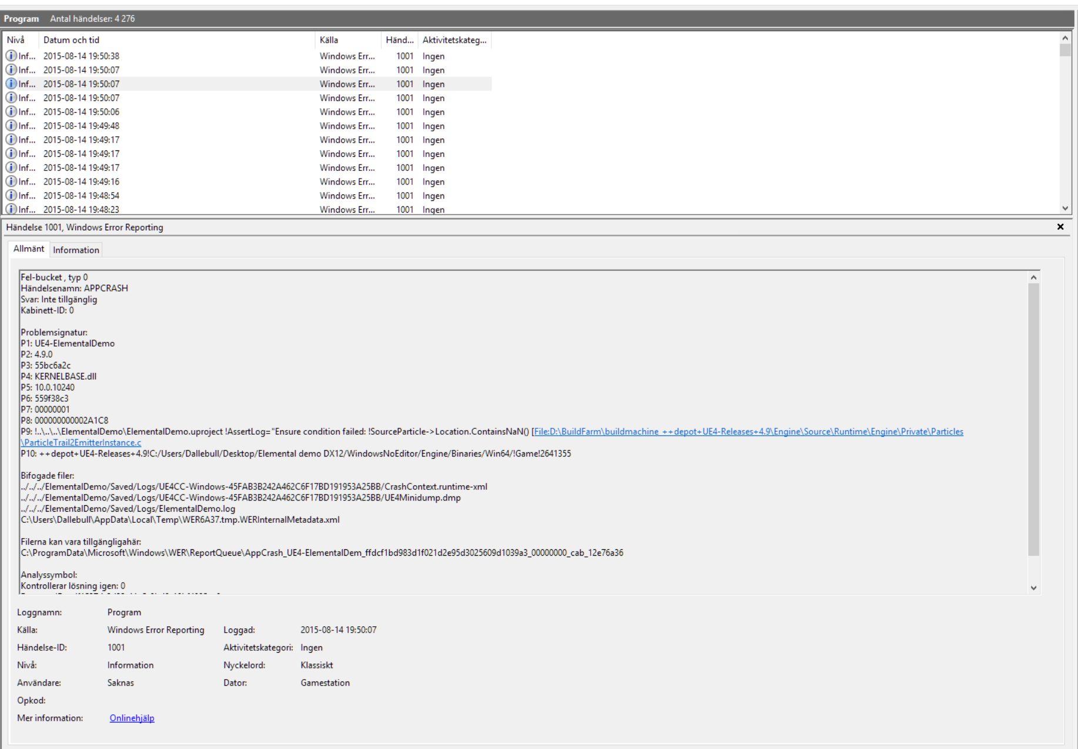Select the event dated 2015-08-14 19:49:16
The image size is (1078, 749).
click(247, 182)
